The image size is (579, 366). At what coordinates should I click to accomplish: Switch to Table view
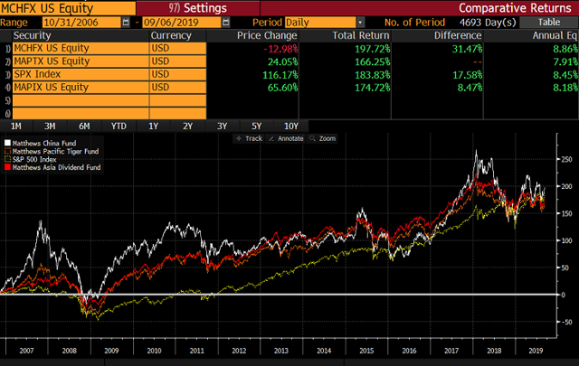click(x=549, y=22)
